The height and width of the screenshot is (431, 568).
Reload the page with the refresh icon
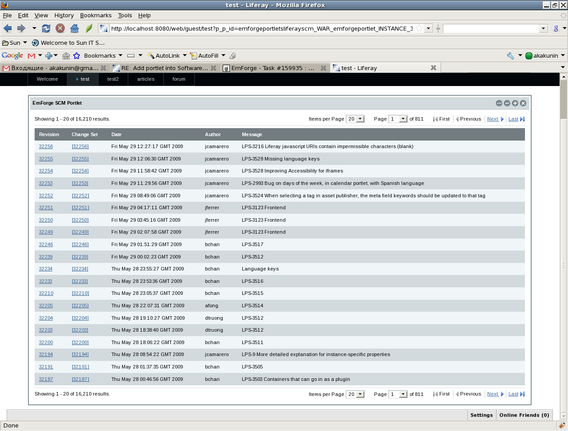[x=46, y=28]
